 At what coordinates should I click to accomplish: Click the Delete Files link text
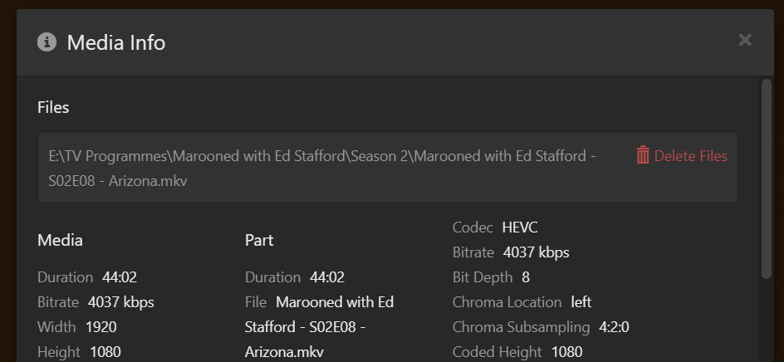coord(690,156)
